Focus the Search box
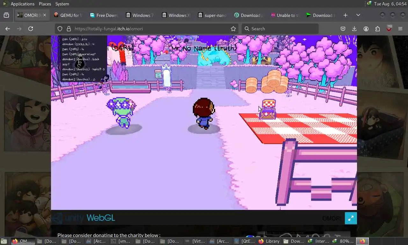 coord(280,29)
